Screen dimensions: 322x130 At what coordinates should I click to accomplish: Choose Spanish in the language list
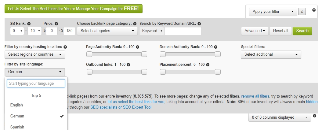coord(36,127)
